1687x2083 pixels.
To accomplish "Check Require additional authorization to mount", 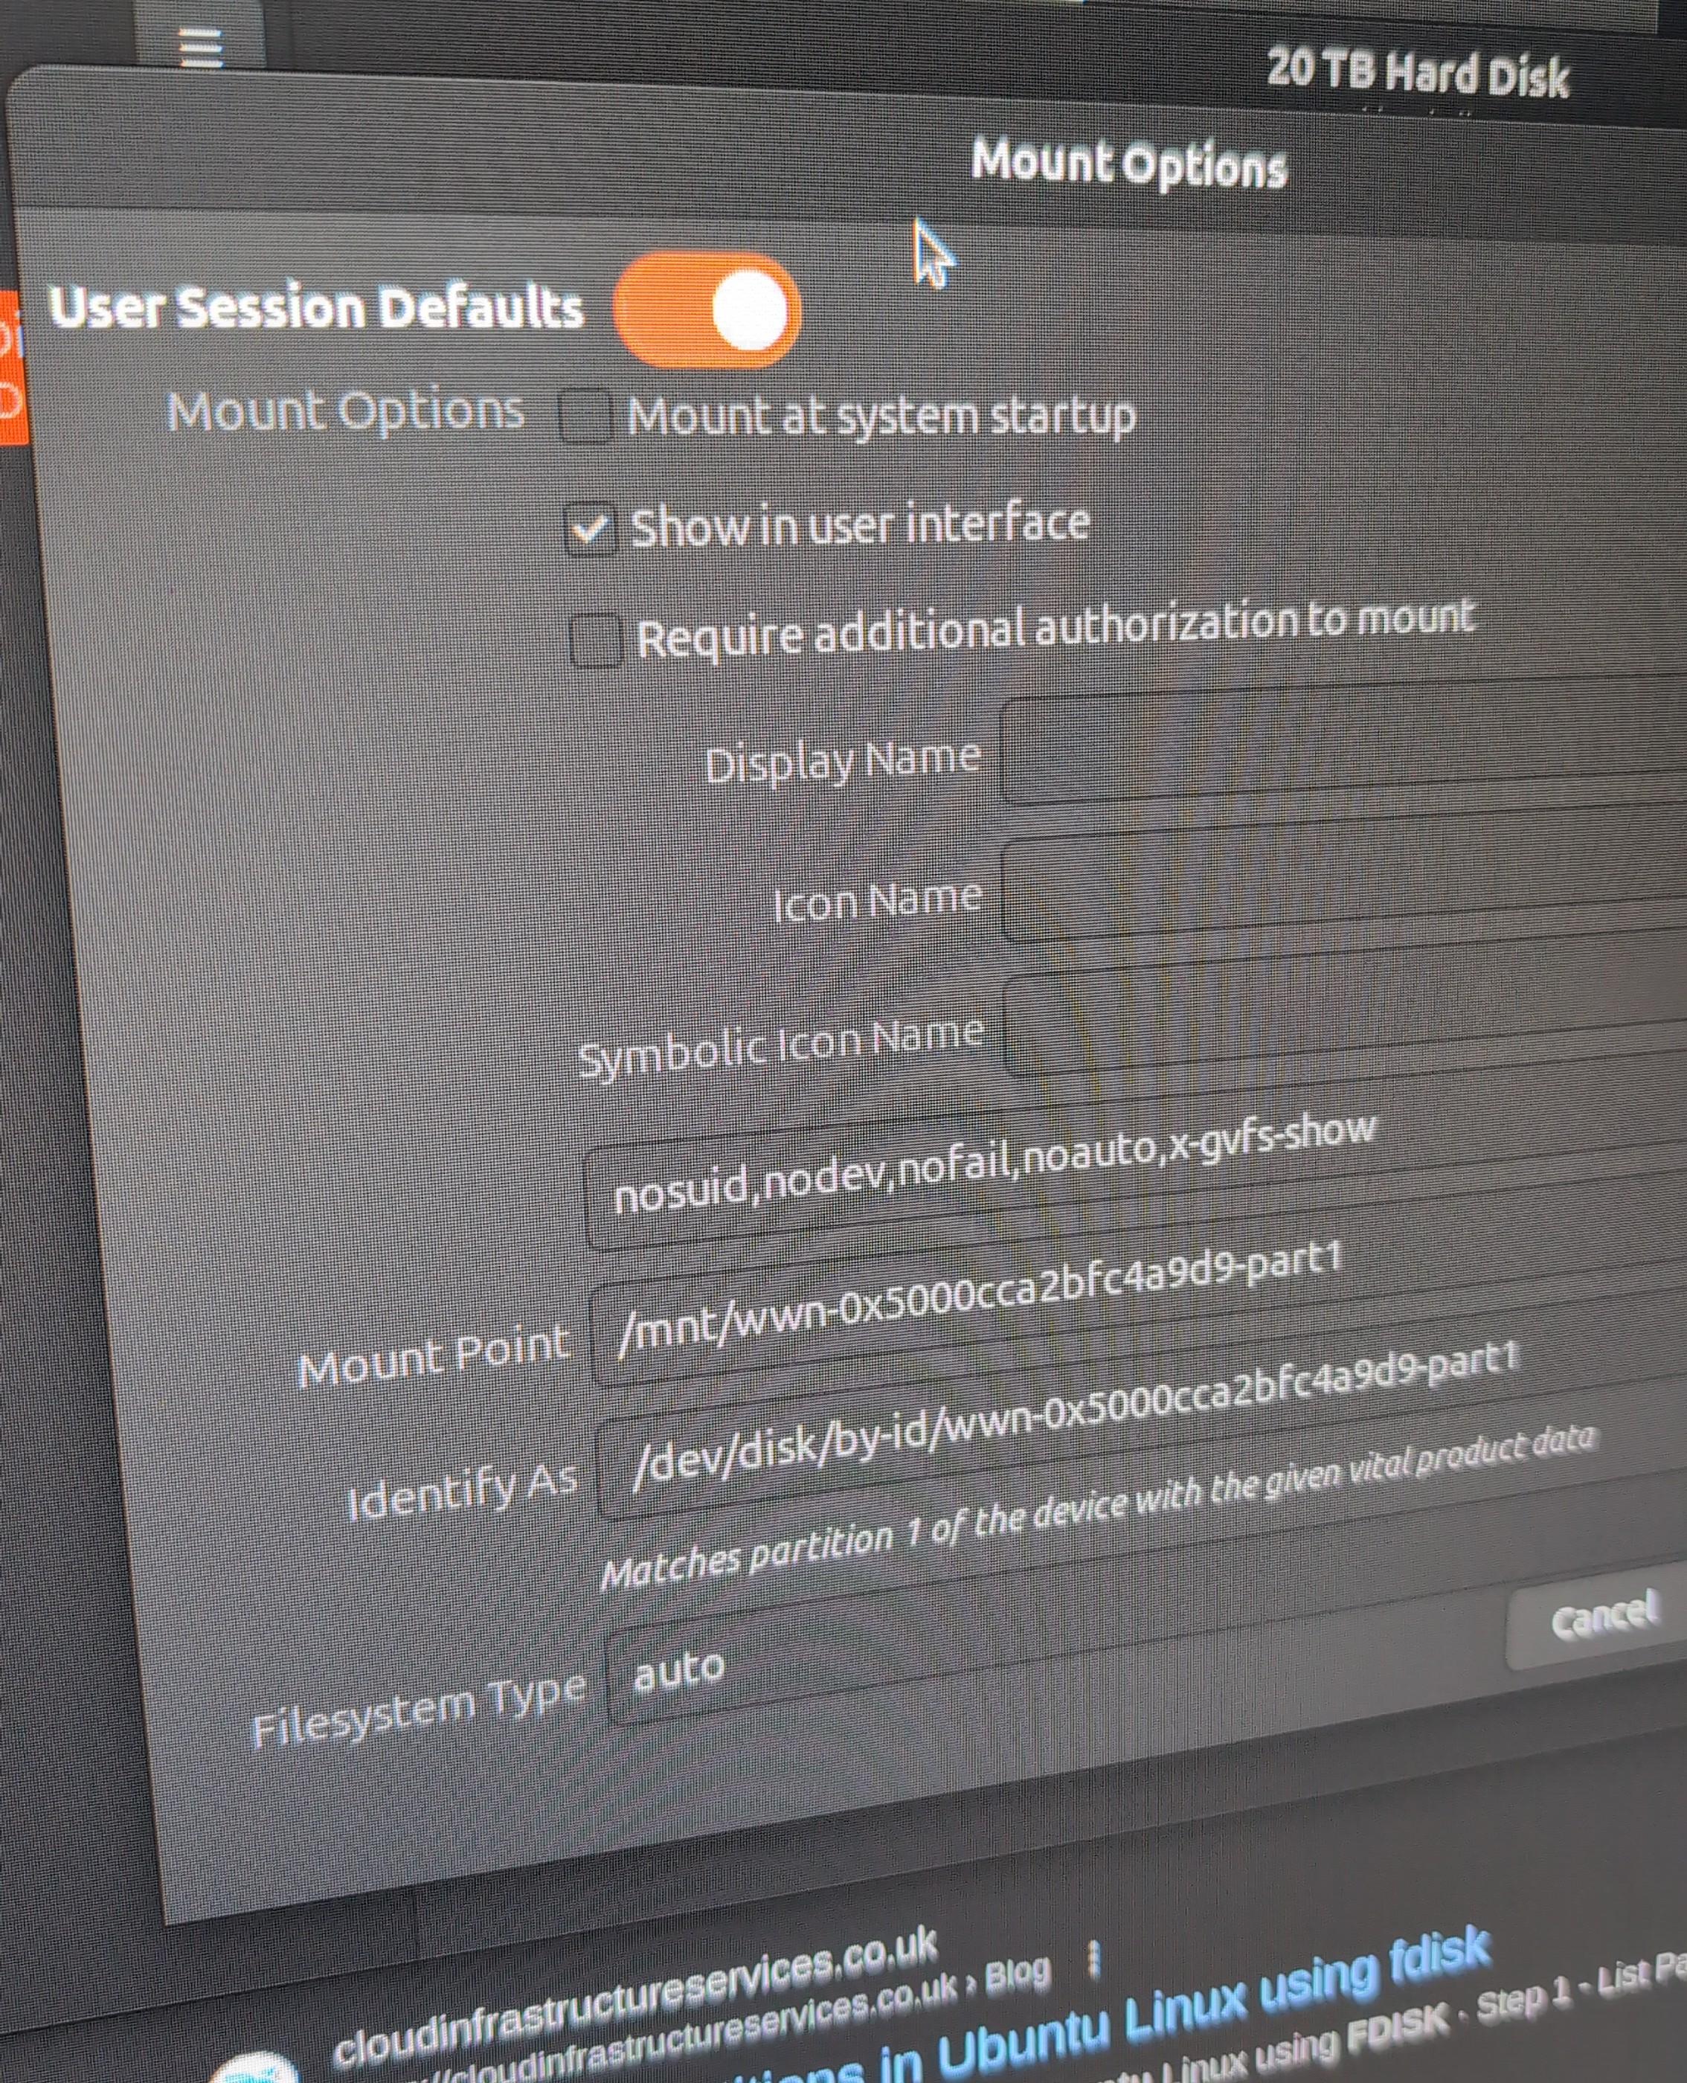I will [x=596, y=641].
